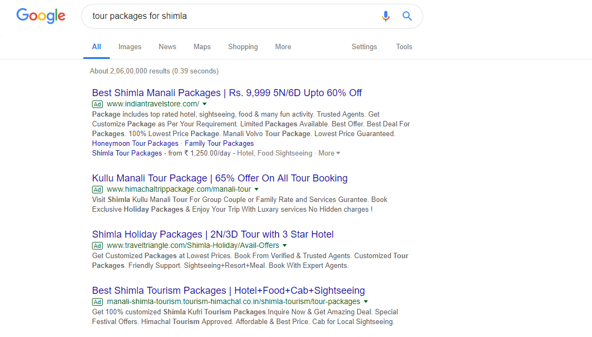Click the blue search magnifier icon
Image resolution: width=592 pixels, height=337 pixels.
(x=407, y=16)
